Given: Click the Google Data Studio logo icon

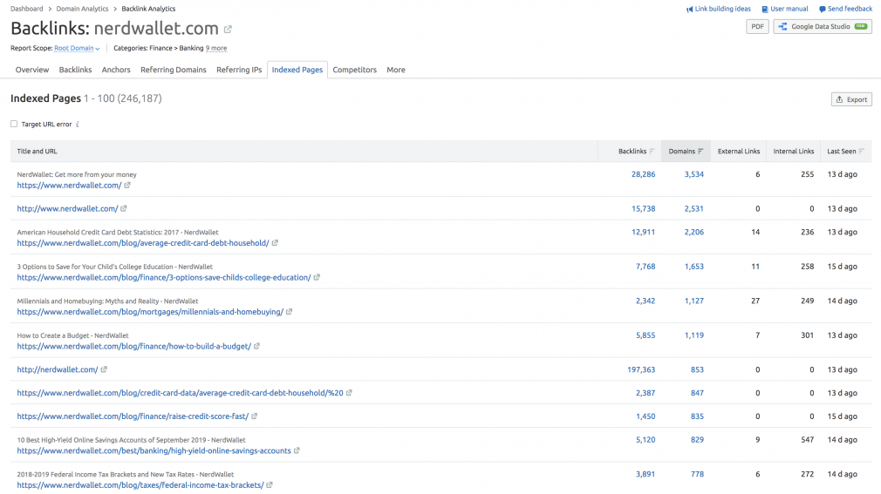Looking at the screenshot, I should pyautogui.click(x=782, y=26).
